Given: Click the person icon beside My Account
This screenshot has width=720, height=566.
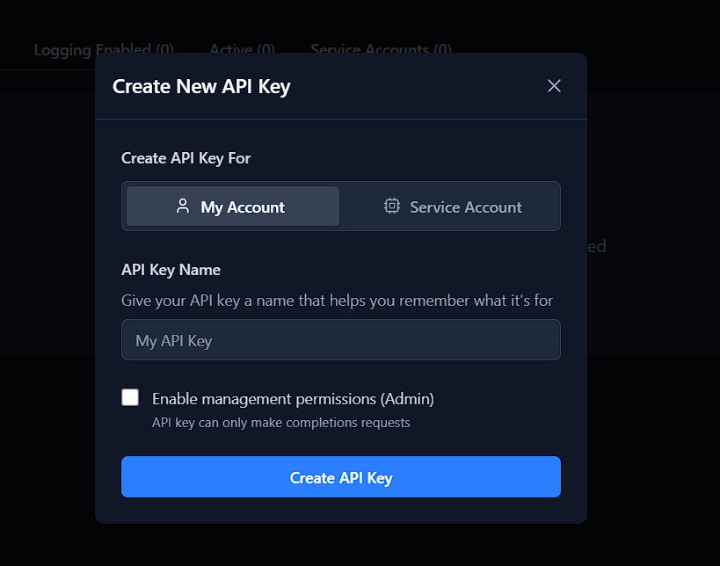Looking at the screenshot, I should pyautogui.click(x=183, y=207).
